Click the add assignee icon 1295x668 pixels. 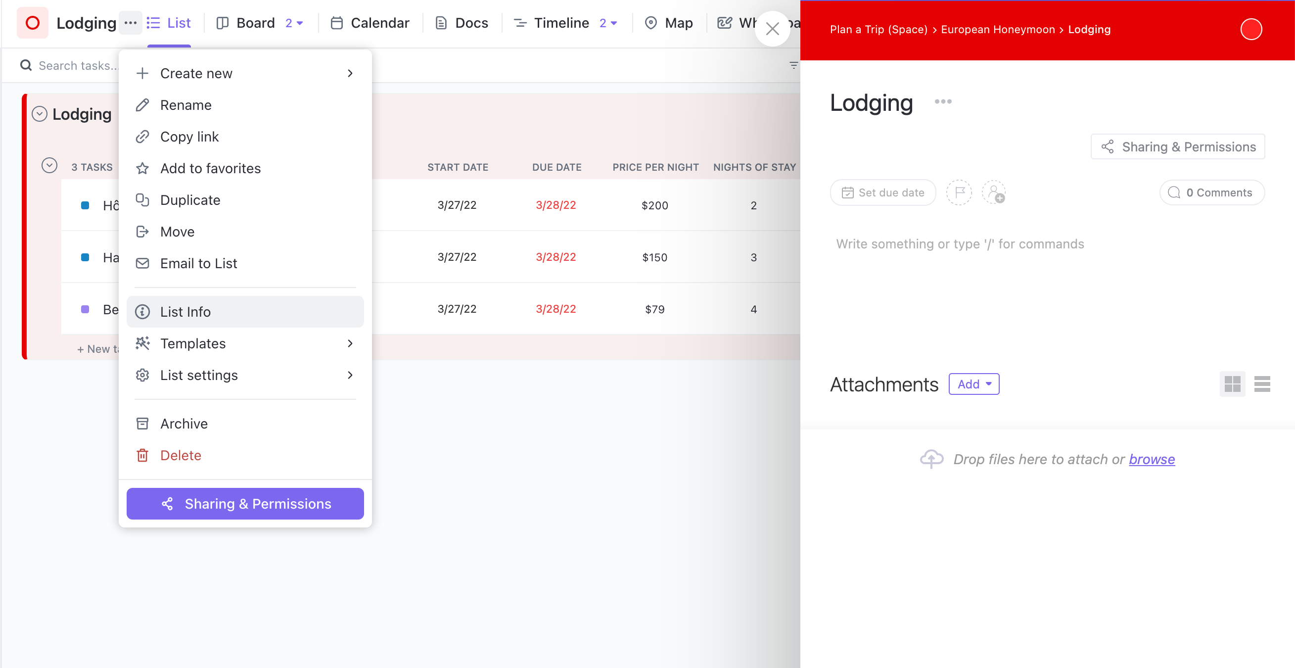[x=994, y=192]
